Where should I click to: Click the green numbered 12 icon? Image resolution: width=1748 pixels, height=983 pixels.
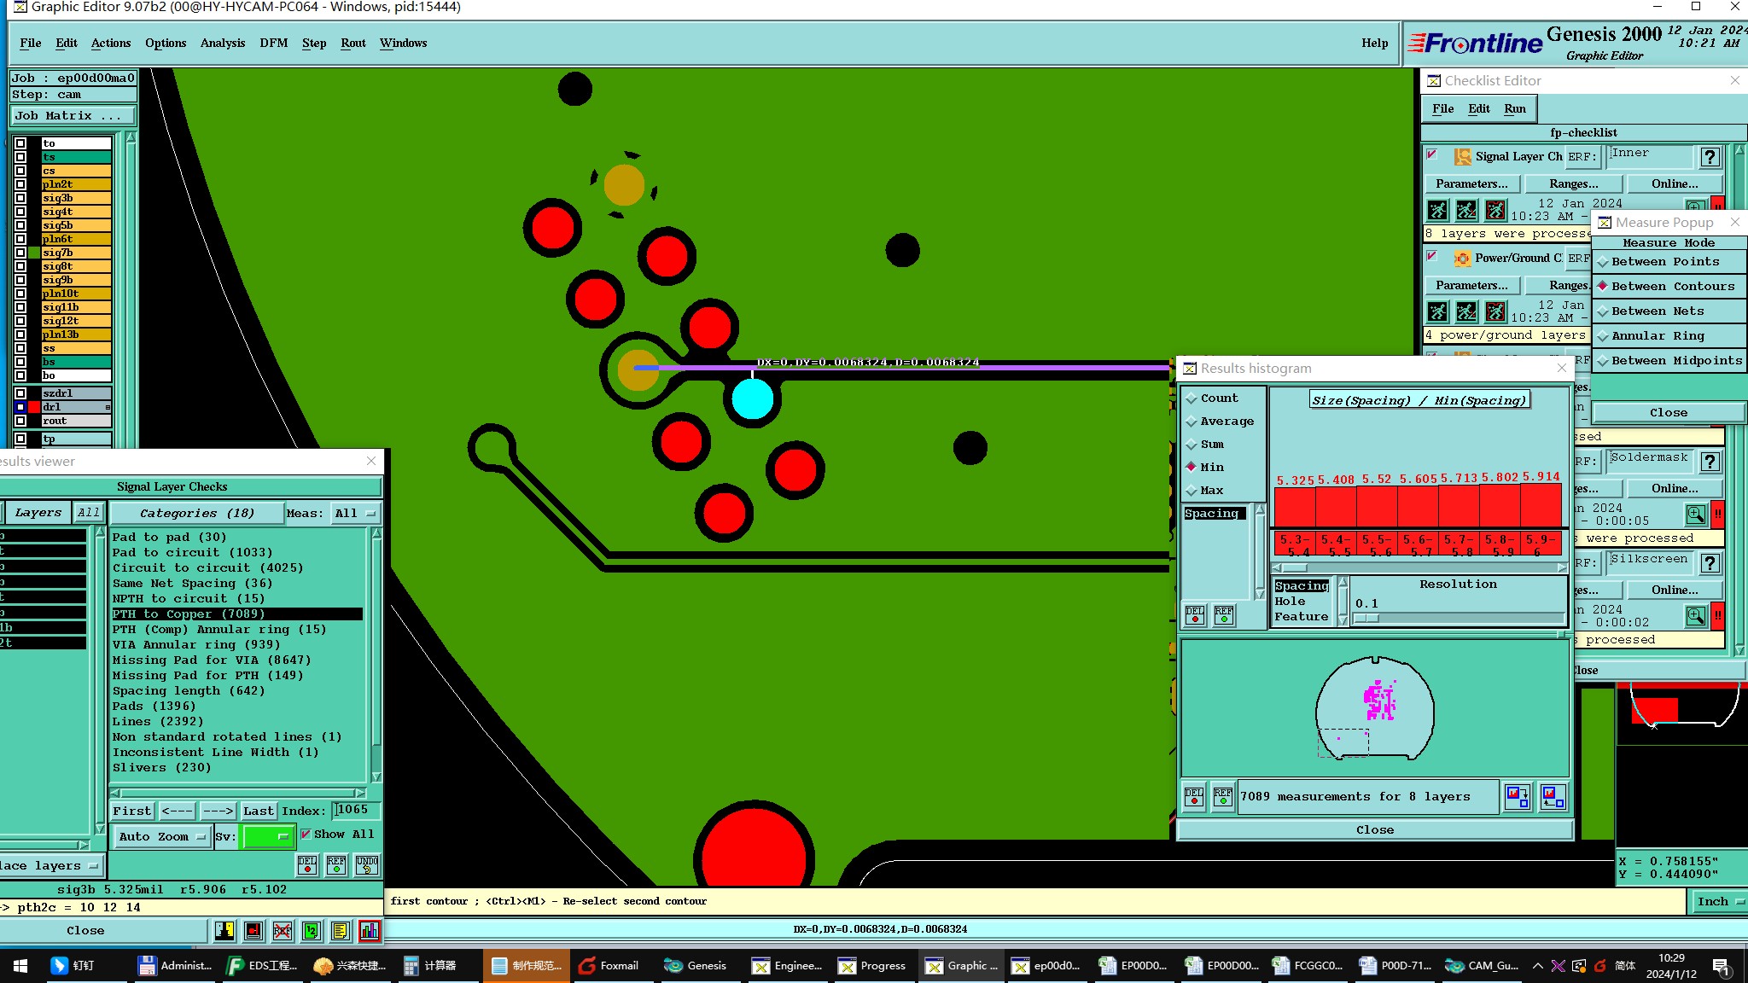pyautogui.click(x=312, y=931)
